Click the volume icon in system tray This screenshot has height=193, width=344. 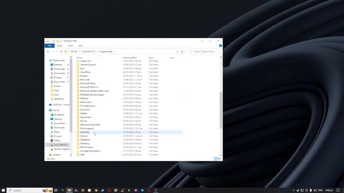(316, 190)
